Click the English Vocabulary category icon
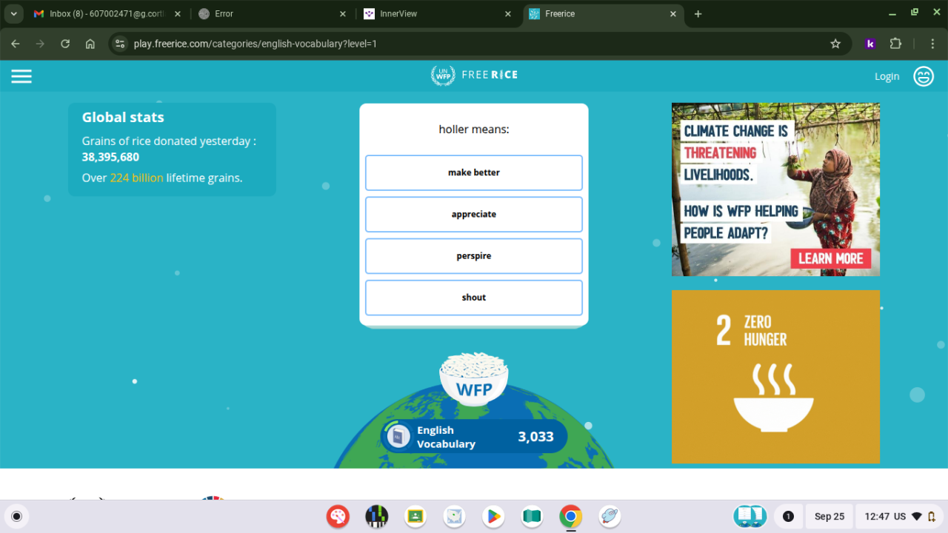Screen dimensions: 948x533 pyautogui.click(x=398, y=437)
